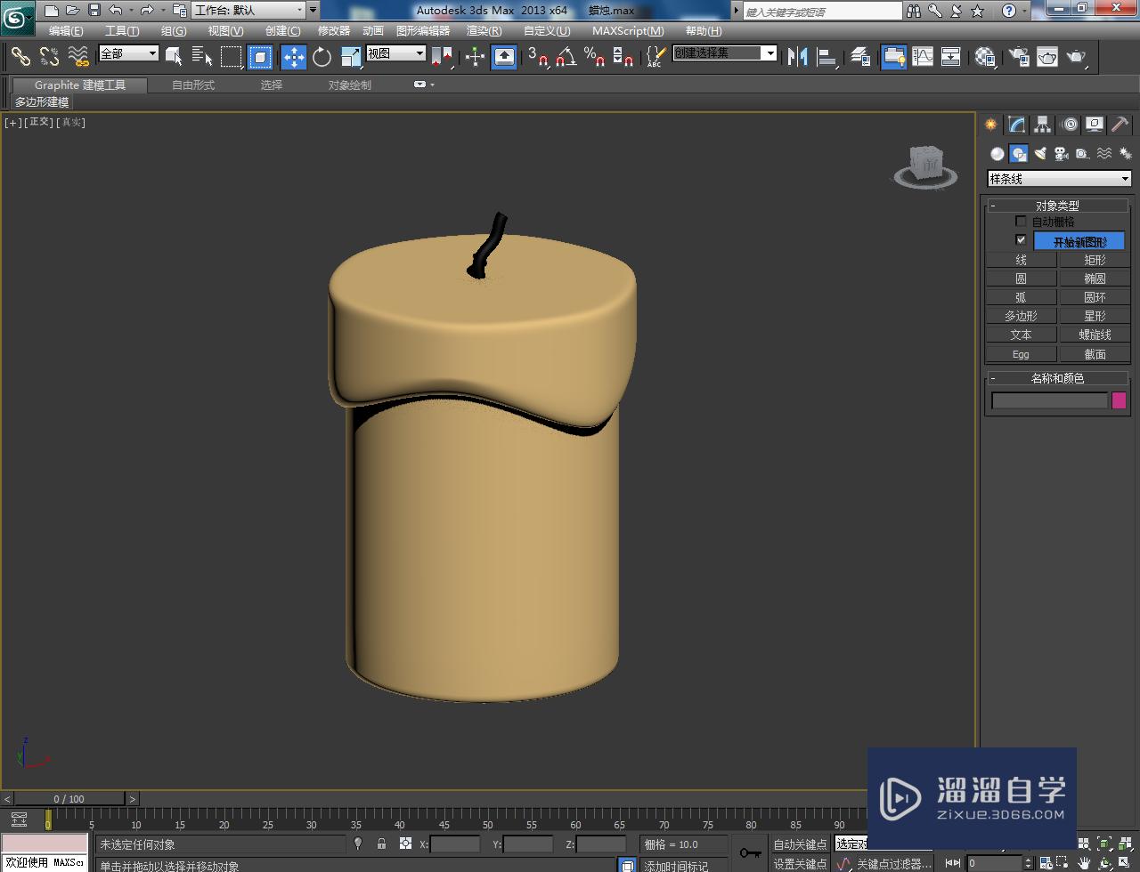The image size is (1140, 872).
Task: Toggle Keyboard Shortcut Override icon
Action: coord(504,57)
